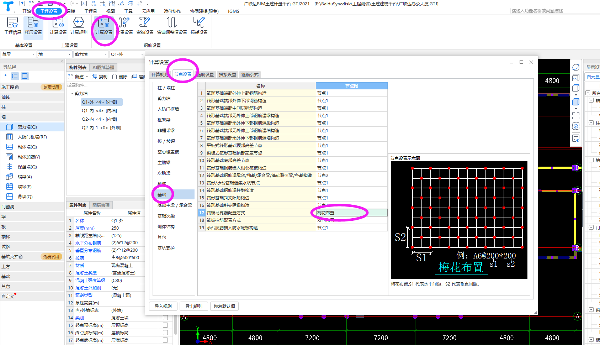Click the 导出规则 button
The height and width of the screenshot is (345, 600).
194,306
